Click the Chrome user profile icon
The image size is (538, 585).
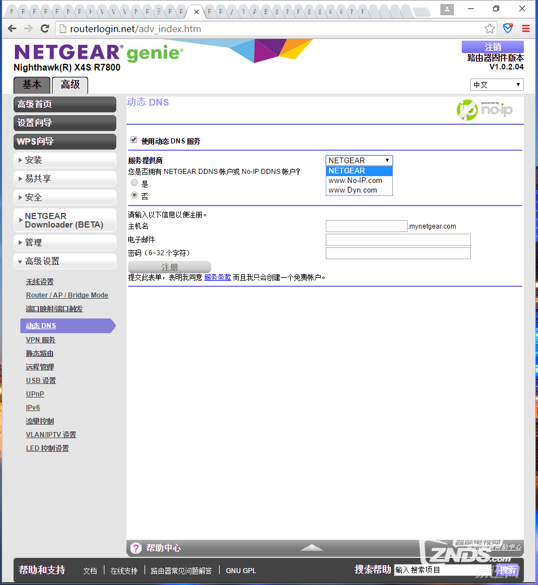coord(447,10)
